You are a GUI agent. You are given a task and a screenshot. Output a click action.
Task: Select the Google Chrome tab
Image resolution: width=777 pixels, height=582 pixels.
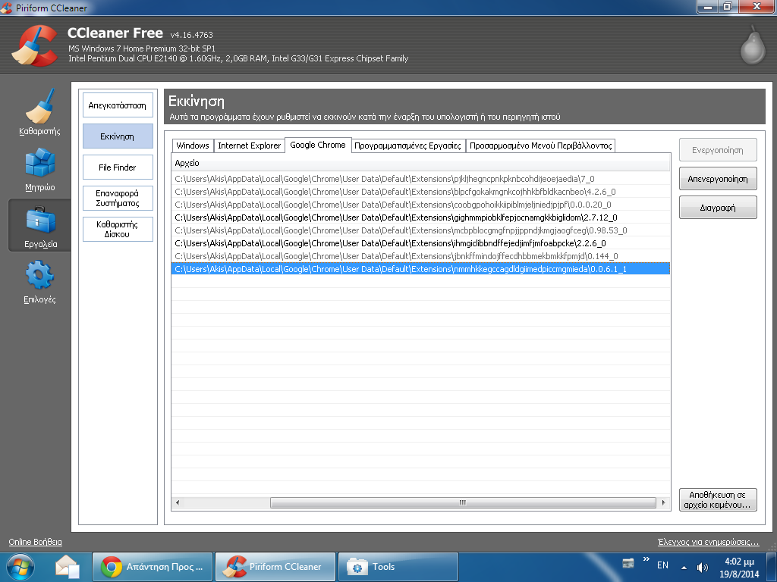click(318, 145)
